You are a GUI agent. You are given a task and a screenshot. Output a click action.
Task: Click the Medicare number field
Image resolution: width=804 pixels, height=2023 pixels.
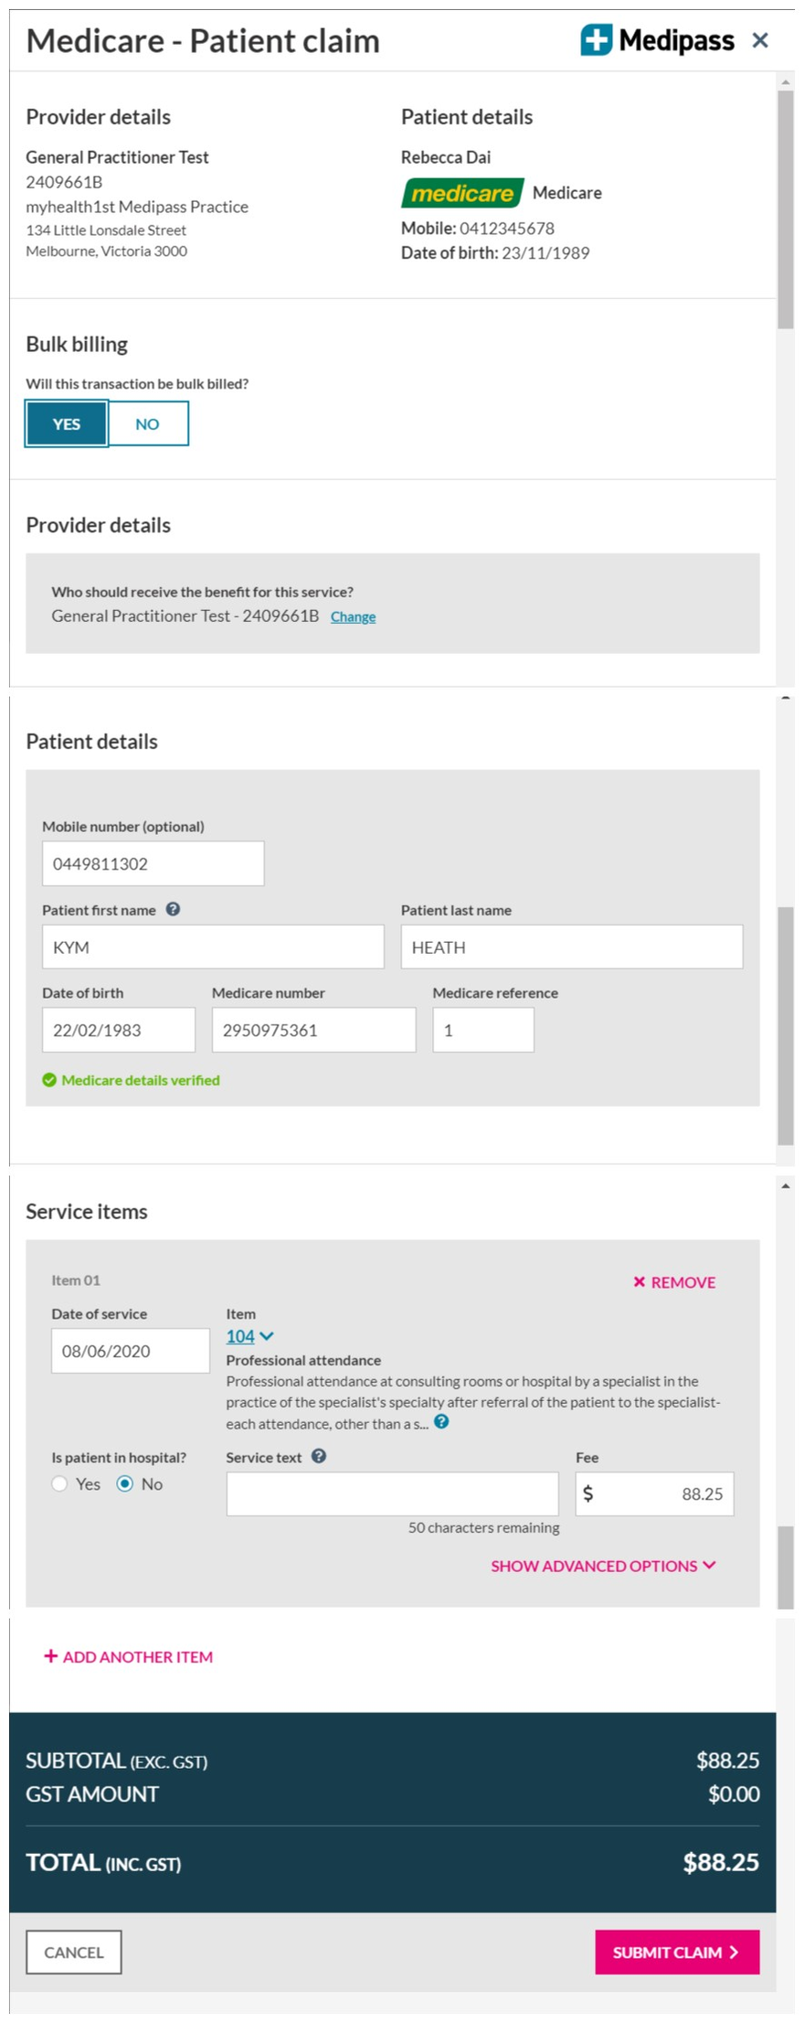coord(313,1030)
